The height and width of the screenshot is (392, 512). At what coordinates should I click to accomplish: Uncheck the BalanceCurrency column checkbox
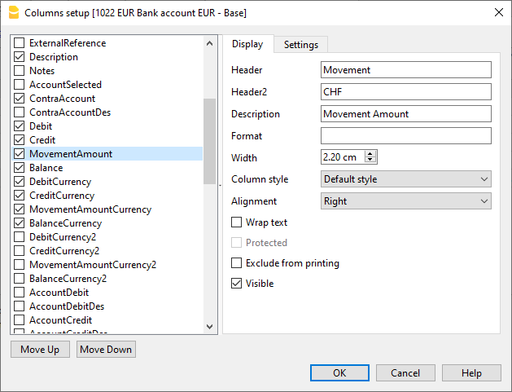(20, 223)
